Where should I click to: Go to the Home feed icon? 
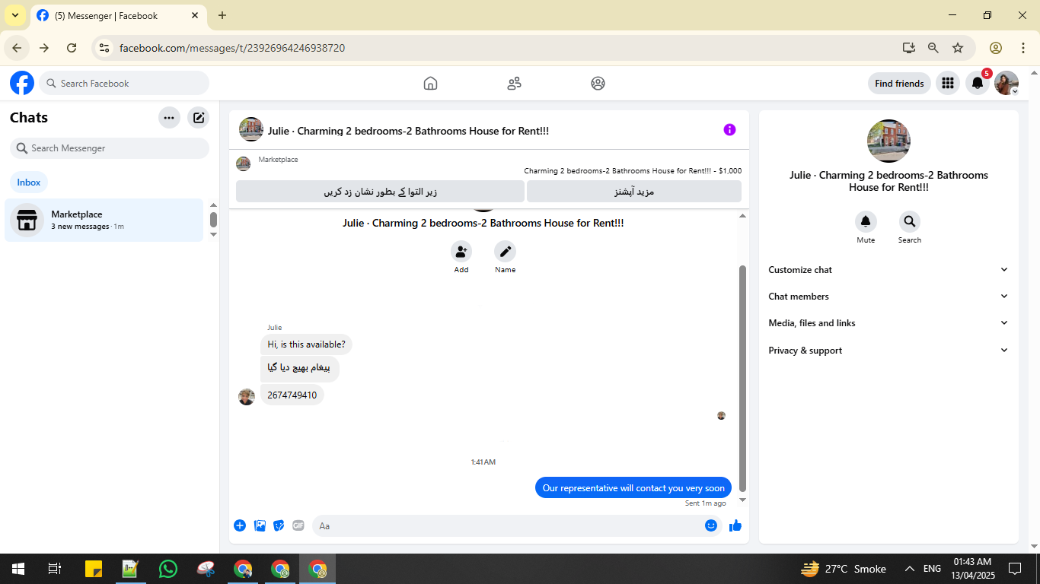tap(430, 84)
